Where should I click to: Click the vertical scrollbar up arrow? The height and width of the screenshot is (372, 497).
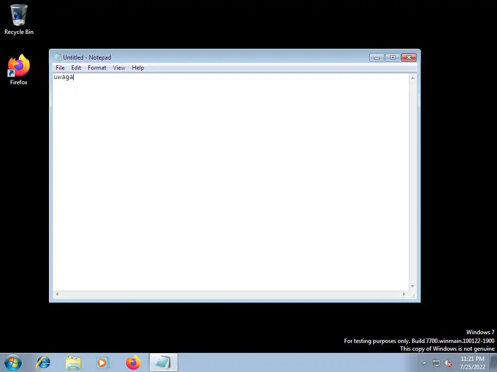(x=413, y=78)
